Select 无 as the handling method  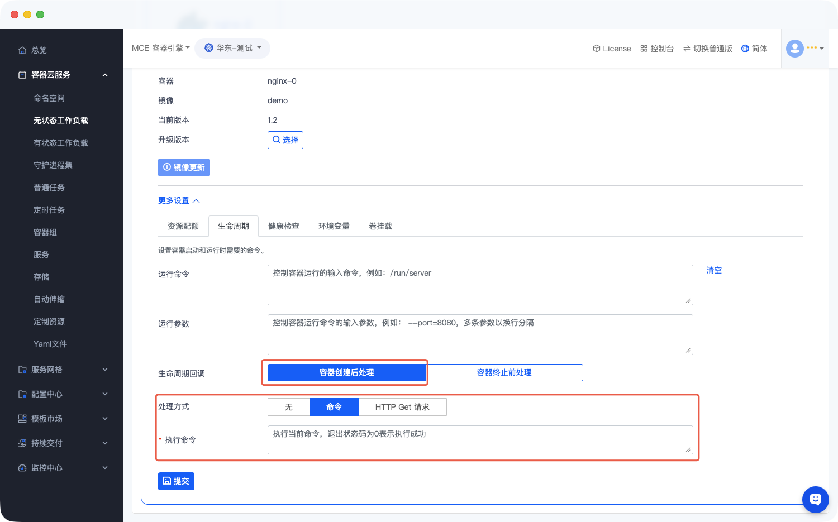point(289,407)
